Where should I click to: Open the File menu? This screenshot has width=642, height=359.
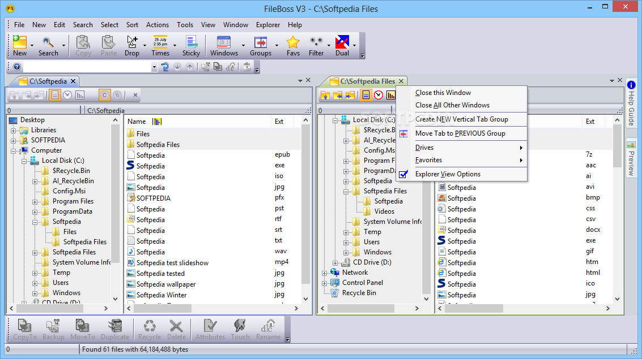(19, 25)
